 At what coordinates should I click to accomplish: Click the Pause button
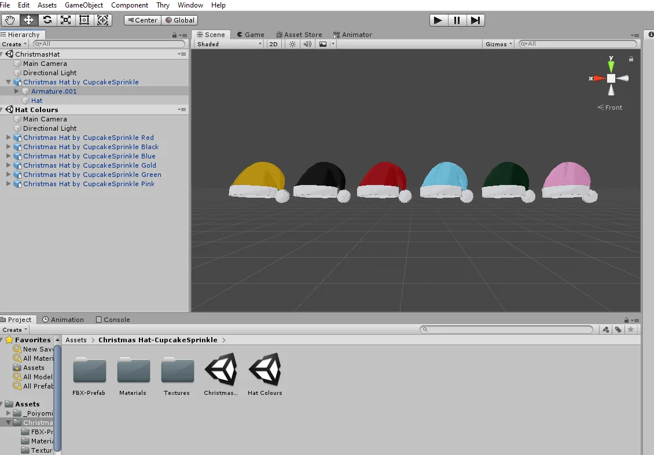pos(457,20)
